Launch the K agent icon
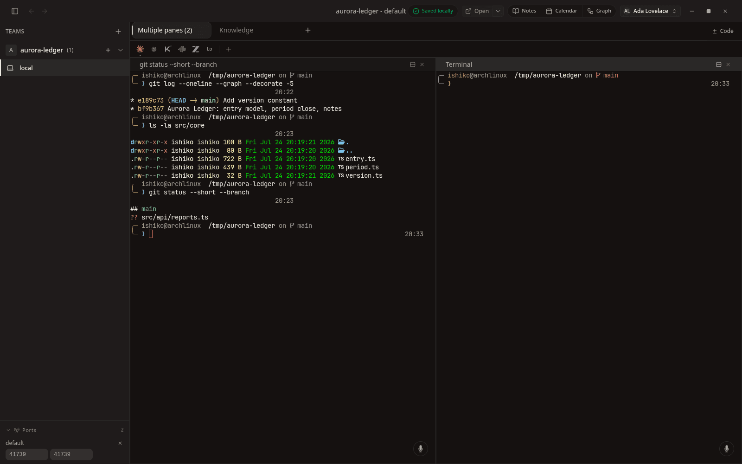Viewport: 742px width, 464px height. pyautogui.click(x=168, y=49)
